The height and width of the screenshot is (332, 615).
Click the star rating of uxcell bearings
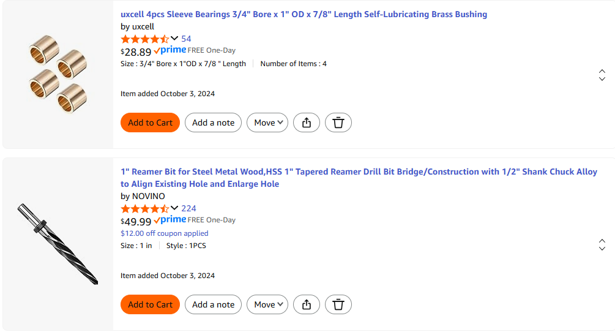[x=145, y=39]
